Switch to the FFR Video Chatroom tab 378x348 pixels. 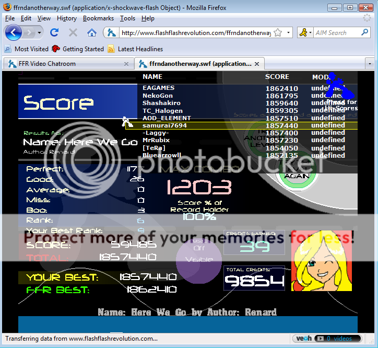click(63, 64)
